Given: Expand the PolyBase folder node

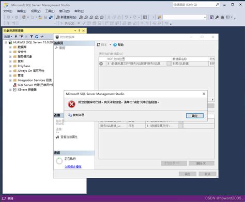Looking at the screenshot, I should (10, 66).
